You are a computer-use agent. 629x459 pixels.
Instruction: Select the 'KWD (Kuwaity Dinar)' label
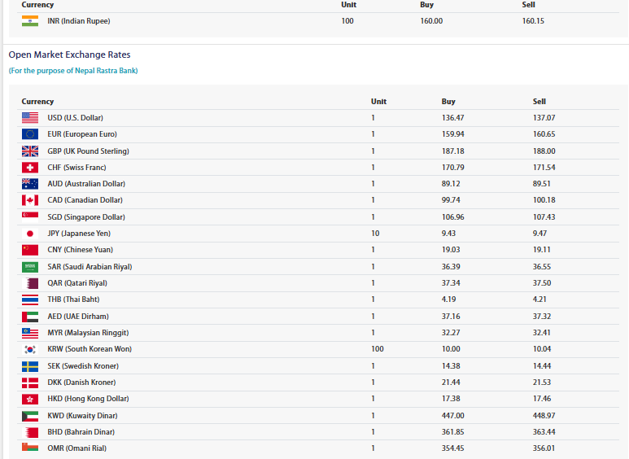pos(82,416)
